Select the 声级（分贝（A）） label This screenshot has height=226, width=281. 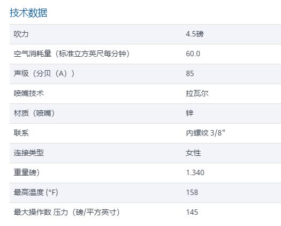tap(44, 73)
